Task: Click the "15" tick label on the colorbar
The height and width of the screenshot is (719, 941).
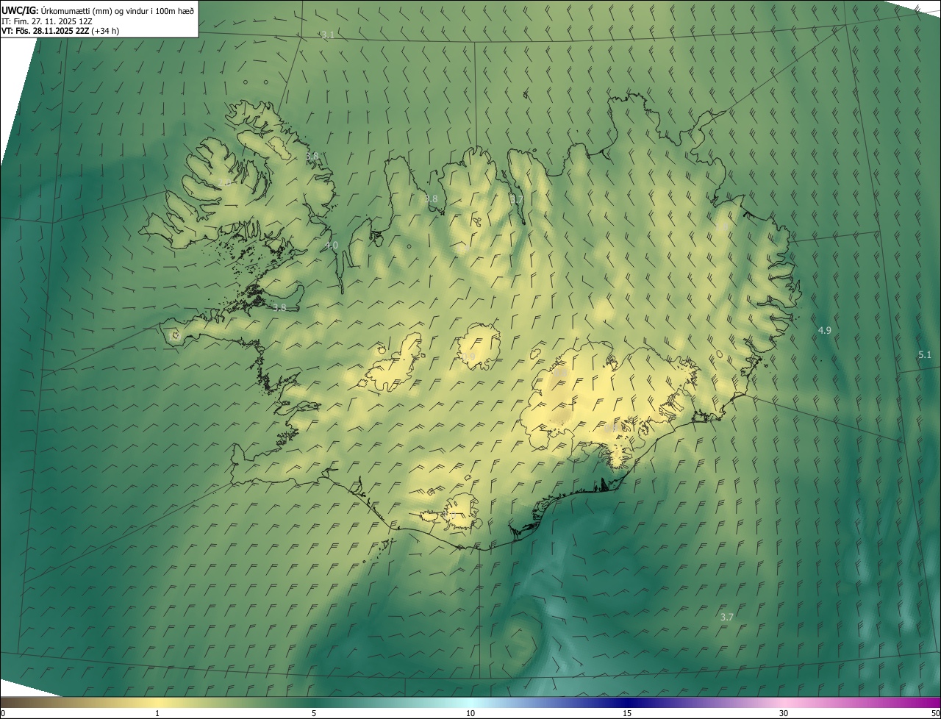Action: point(627,713)
